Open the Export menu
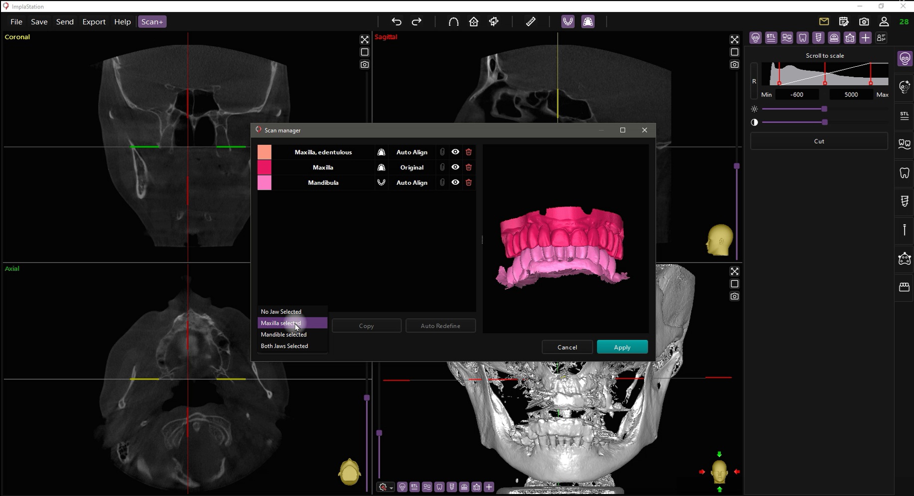 tap(94, 22)
